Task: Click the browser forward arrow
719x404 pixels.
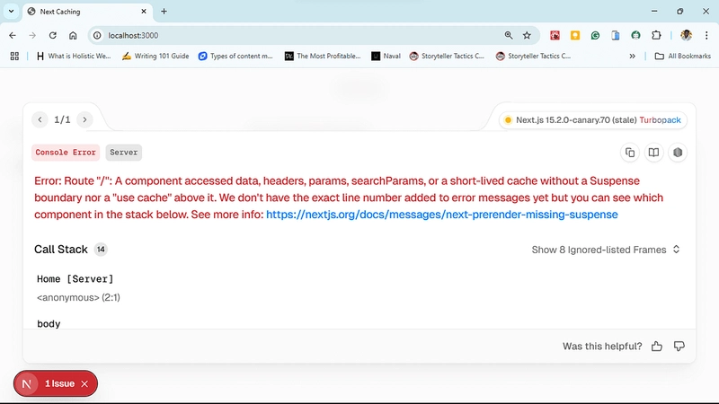Action: (x=32, y=35)
